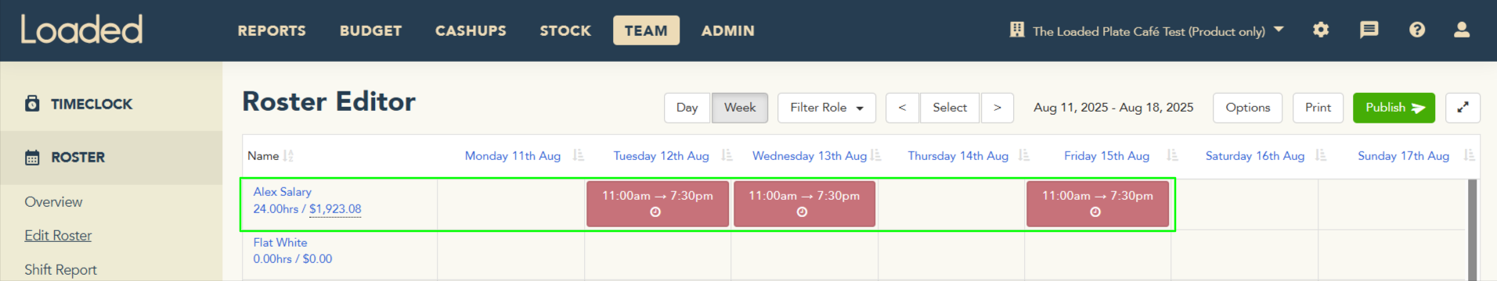Open the settings gear icon
The width and height of the screenshot is (1497, 281).
(x=1321, y=30)
